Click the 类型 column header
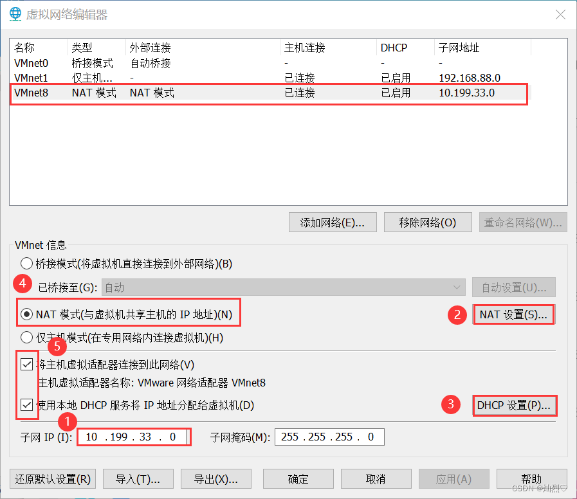This screenshot has height=499, width=577. pyautogui.click(x=96, y=48)
